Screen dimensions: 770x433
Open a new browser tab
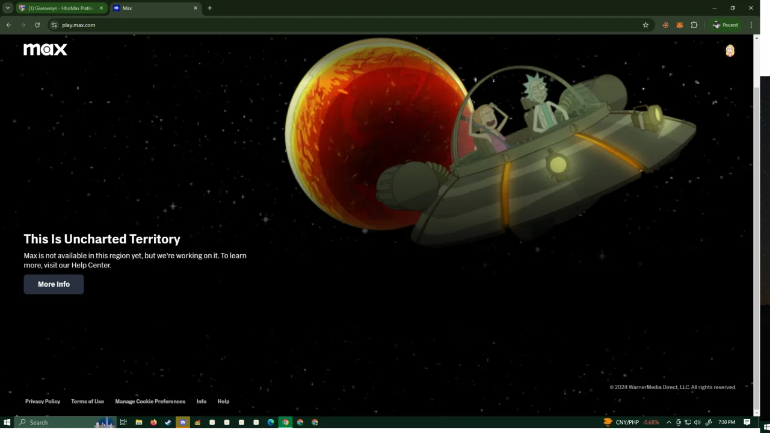(209, 8)
